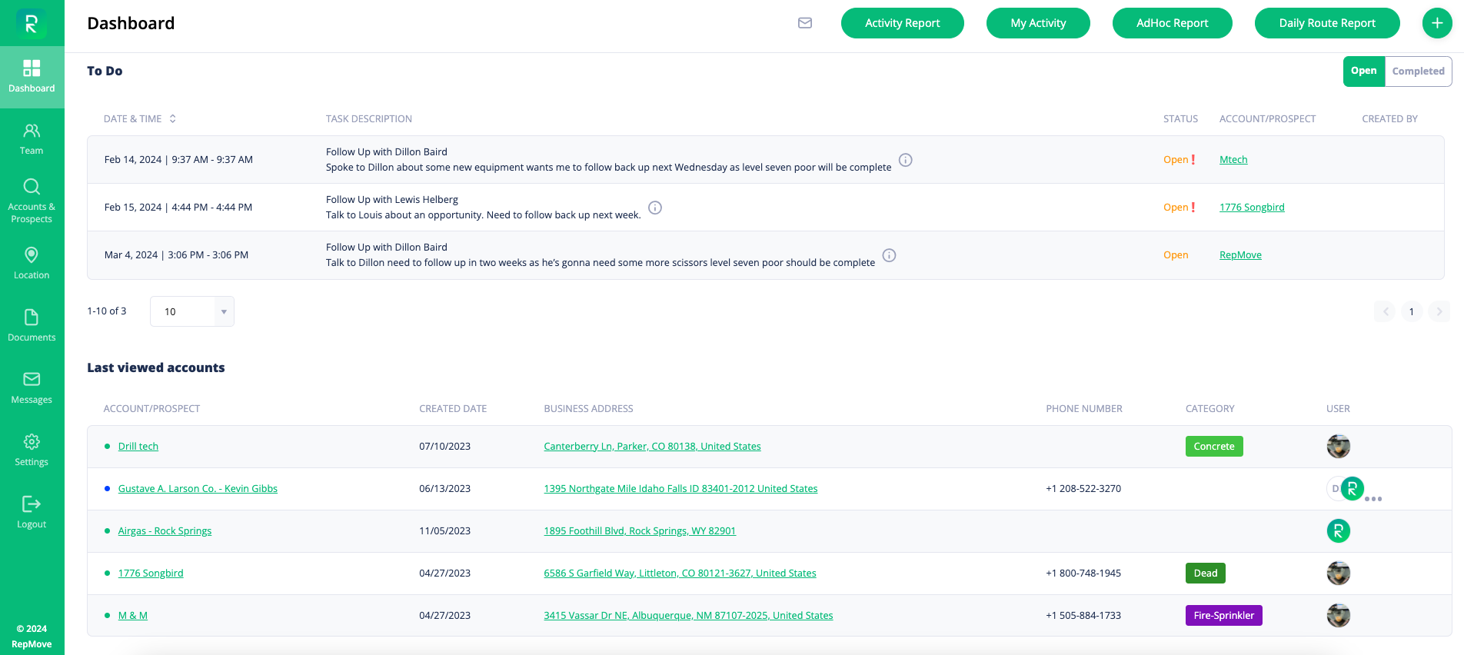Click the RepMove avatar in Gustave A. Larson row
The image size is (1464, 655).
(x=1352, y=488)
